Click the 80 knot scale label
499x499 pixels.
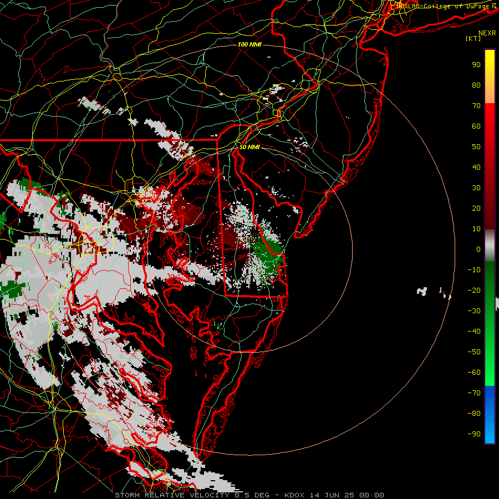click(x=476, y=85)
